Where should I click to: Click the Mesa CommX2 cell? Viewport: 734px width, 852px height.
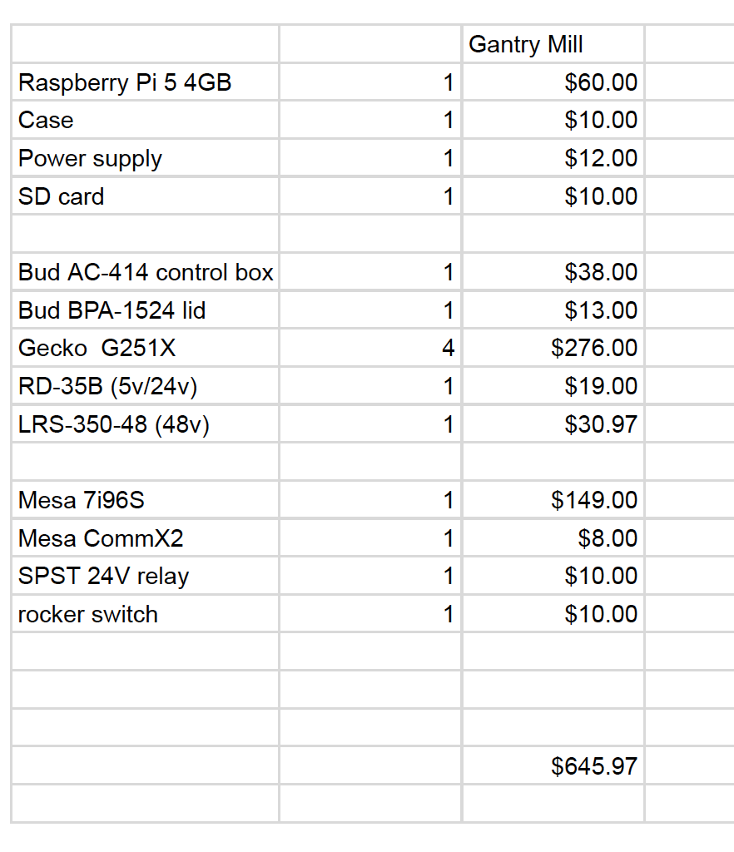click(146, 538)
